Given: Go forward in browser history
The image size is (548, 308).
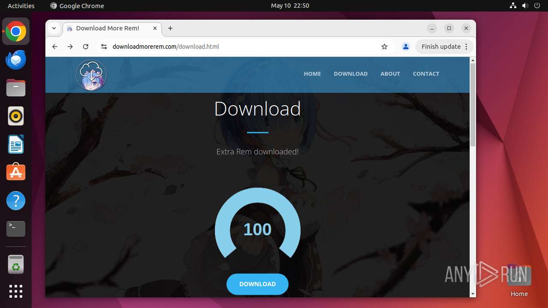Looking at the screenshot, I should point(70,47).
